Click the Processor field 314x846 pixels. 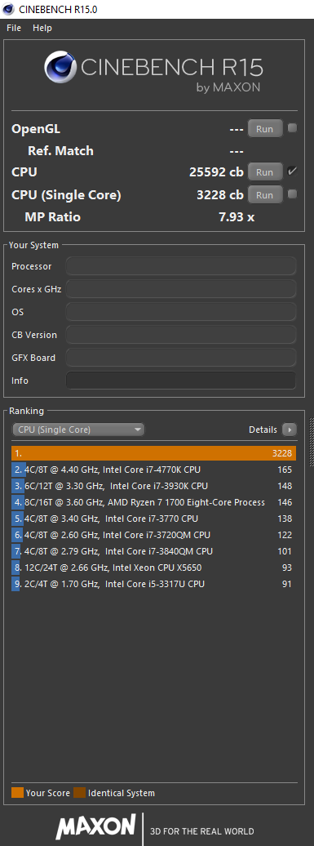[181, 266]
